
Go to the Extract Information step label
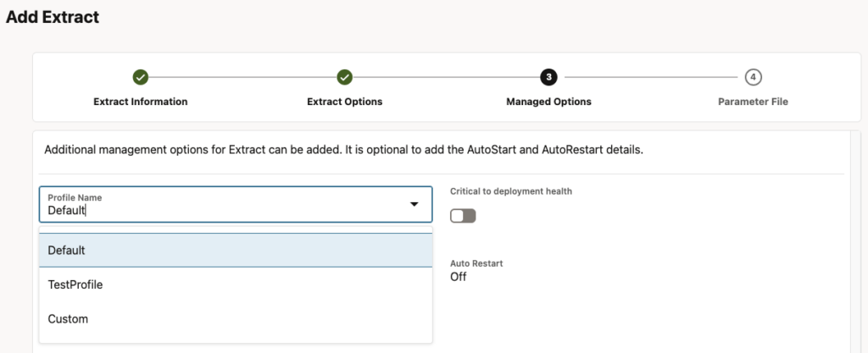[x=141, y=102]
